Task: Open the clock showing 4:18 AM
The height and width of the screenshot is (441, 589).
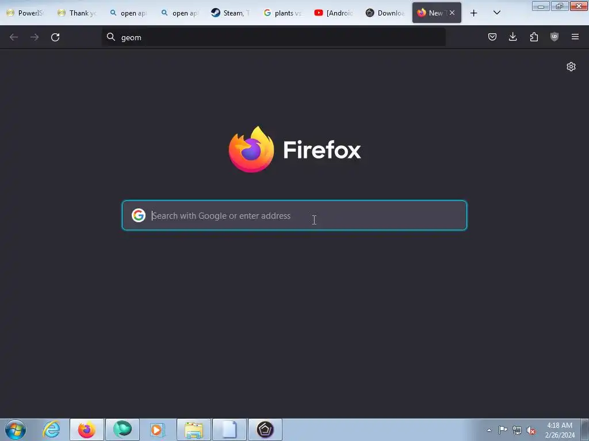Action: click(x=560, y=430)
